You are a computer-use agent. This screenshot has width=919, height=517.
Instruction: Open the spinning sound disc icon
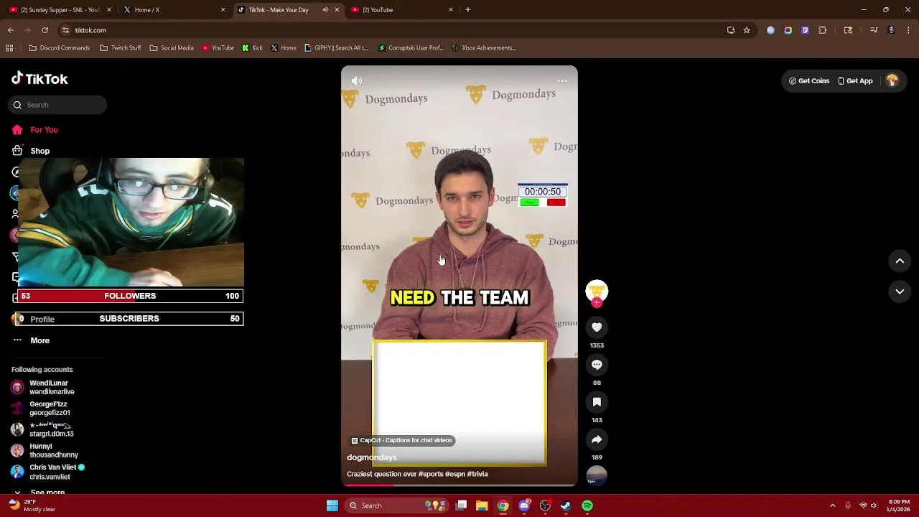click(x=597, y=477)
